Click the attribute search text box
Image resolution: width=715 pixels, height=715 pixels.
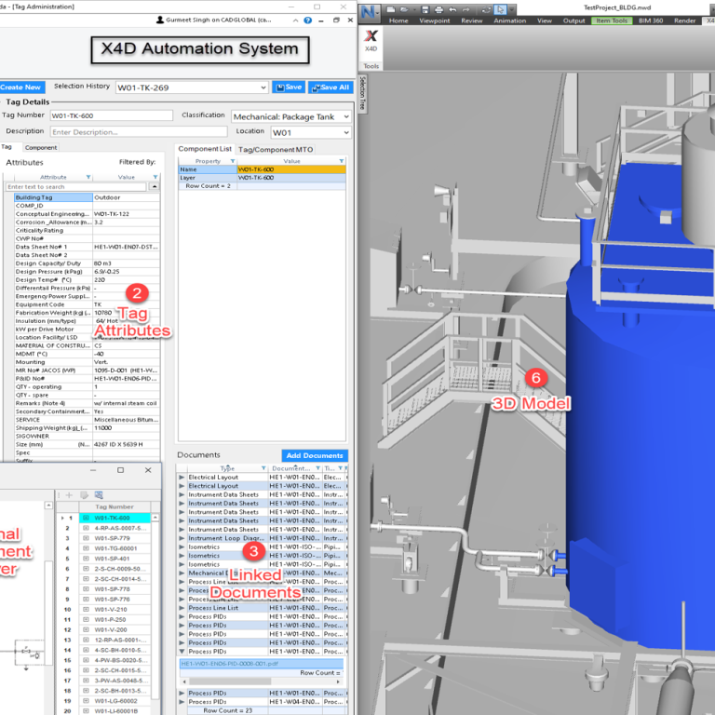pyautogui.click(x=76, y=186)
